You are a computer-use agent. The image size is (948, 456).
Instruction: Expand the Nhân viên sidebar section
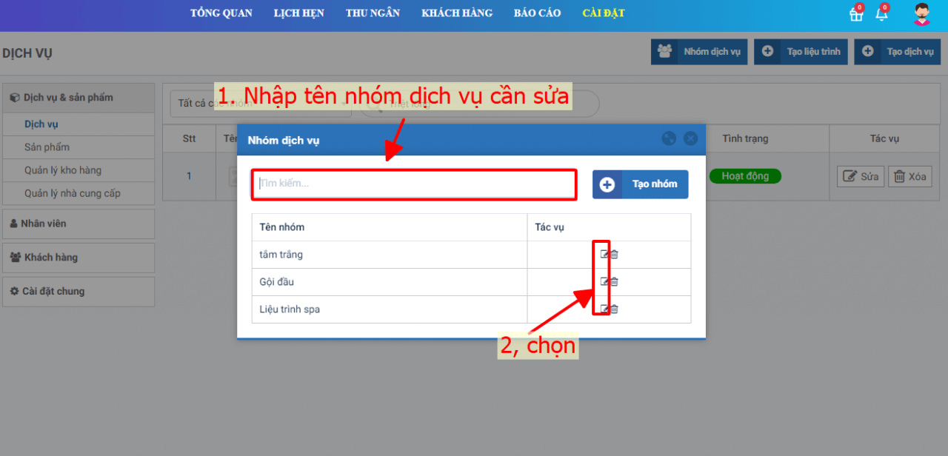78,224
